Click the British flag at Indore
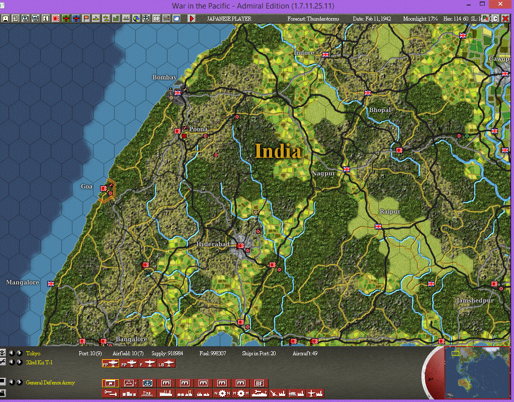 325,55
